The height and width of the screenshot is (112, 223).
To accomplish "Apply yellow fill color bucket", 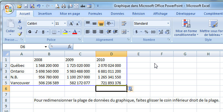I will 65,32.
